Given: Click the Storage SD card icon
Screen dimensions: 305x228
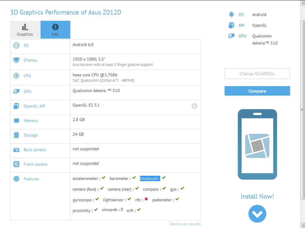Looking at the screenshot, I should pos(16,135).
